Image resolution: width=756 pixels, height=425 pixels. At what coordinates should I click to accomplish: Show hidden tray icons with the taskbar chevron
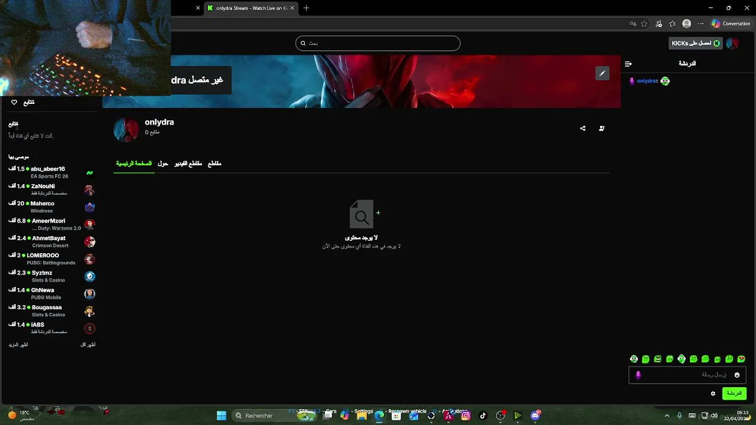tap(667, 416)
